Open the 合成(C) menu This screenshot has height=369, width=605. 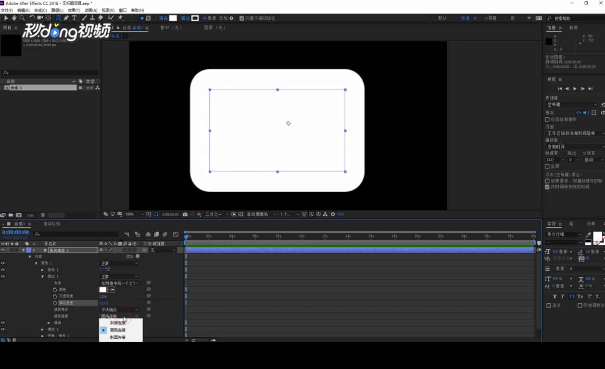pos(40,10)
